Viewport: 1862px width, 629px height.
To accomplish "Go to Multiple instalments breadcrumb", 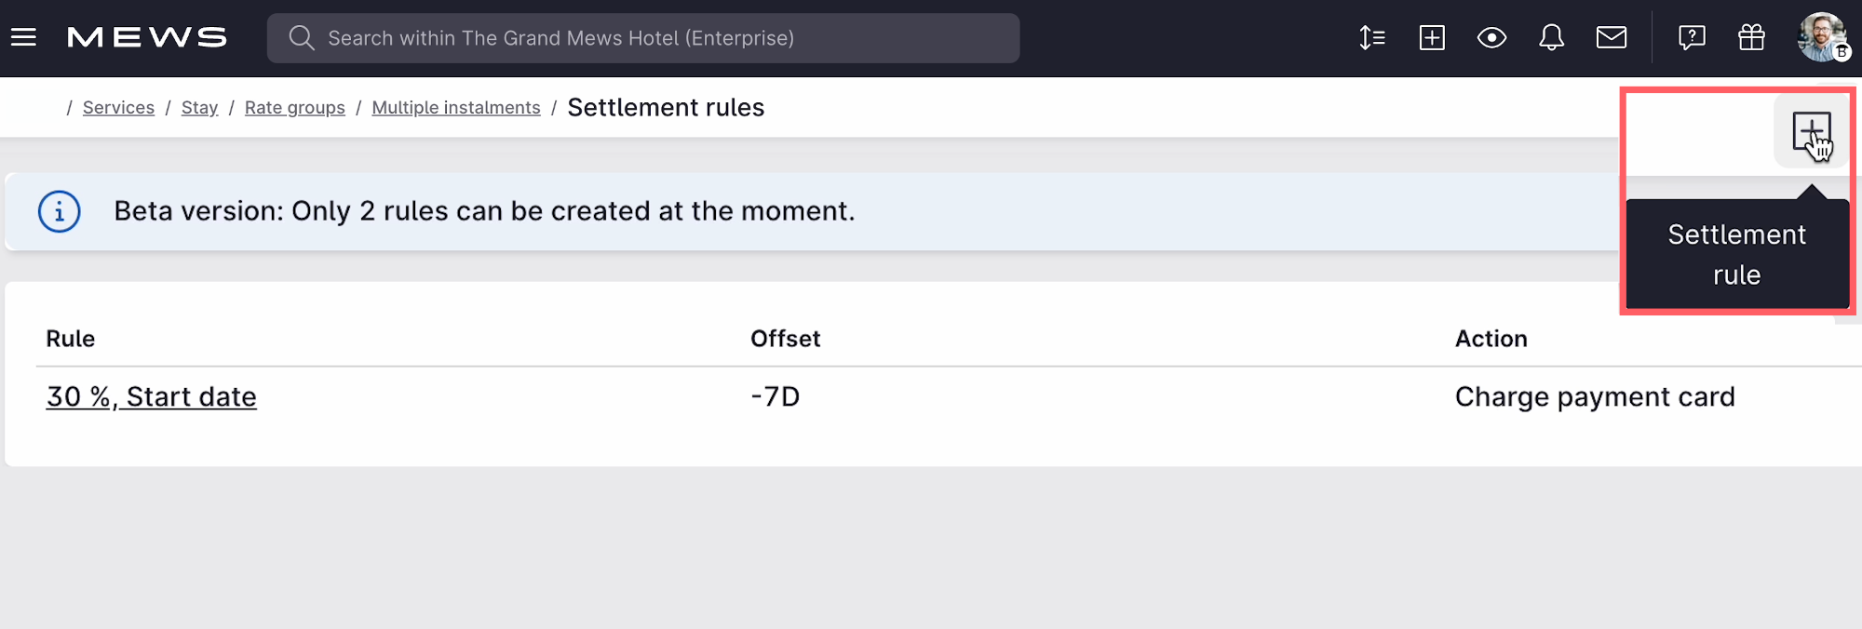I will 456,108.
